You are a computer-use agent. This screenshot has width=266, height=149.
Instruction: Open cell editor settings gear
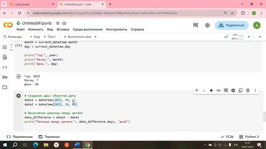click(x=233, y=91)
